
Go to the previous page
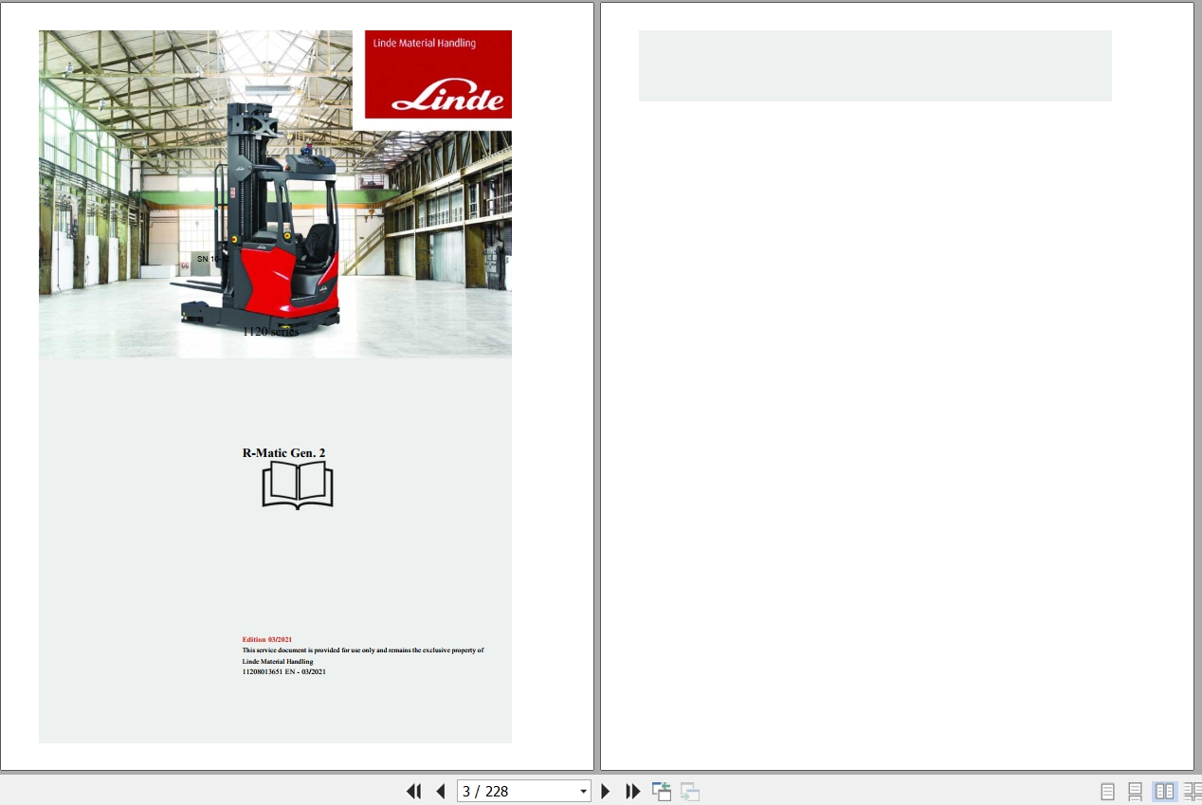[x=441, y=791]
